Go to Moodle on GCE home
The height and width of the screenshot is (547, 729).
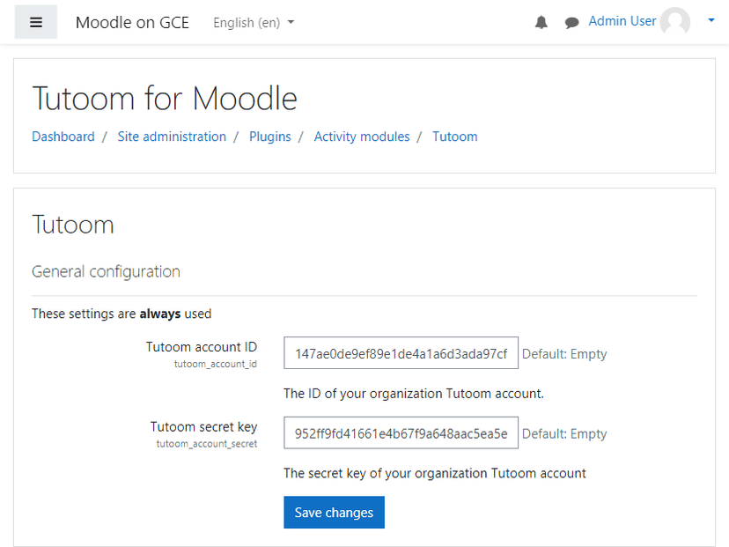pos(132,22)
